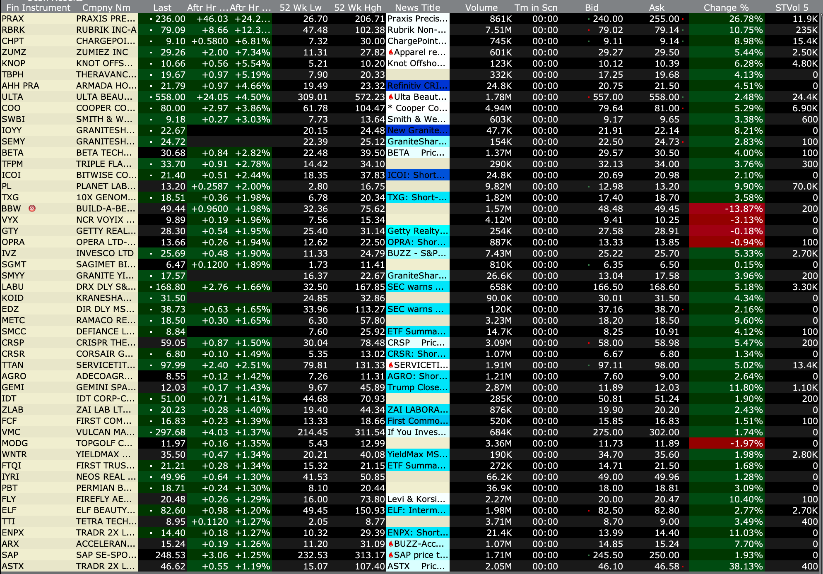This screenshot has height=574, width=823.
Task: Click the 52 Wk Hgh column header
Action: (x=358, y=7)
